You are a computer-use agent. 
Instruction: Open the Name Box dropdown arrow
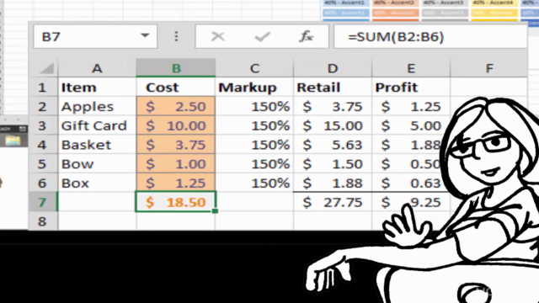(145, 35)
